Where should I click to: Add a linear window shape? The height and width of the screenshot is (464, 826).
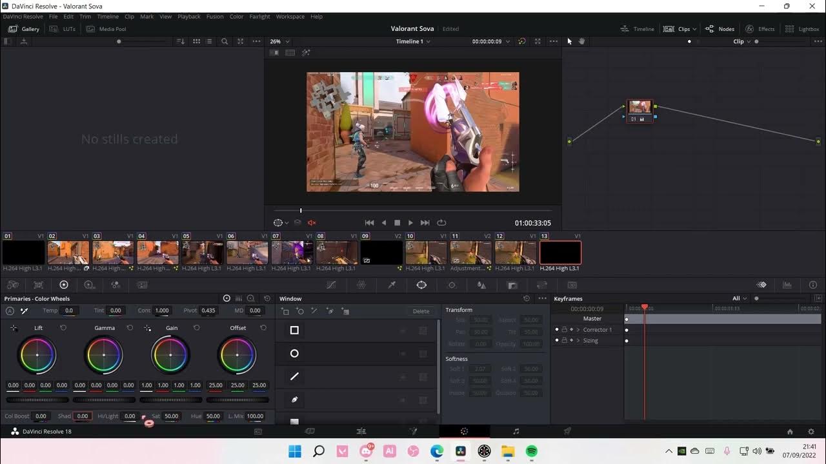tap(285, 311)
